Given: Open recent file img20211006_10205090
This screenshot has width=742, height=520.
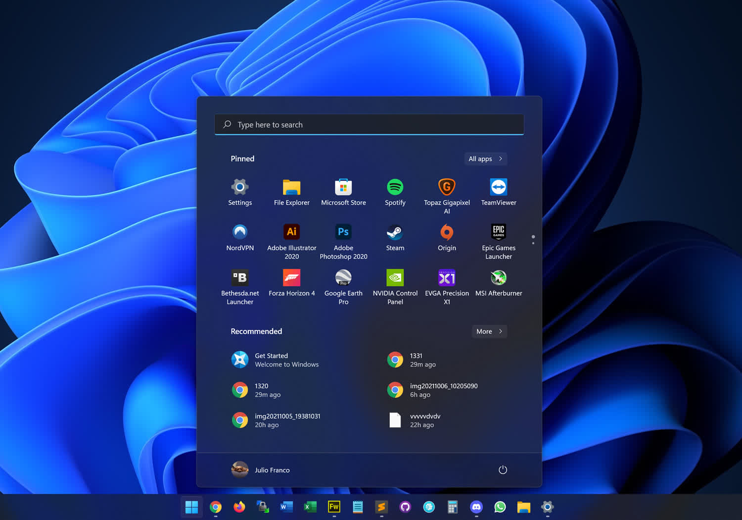Looking at the screenshot, I should [432, 390].
